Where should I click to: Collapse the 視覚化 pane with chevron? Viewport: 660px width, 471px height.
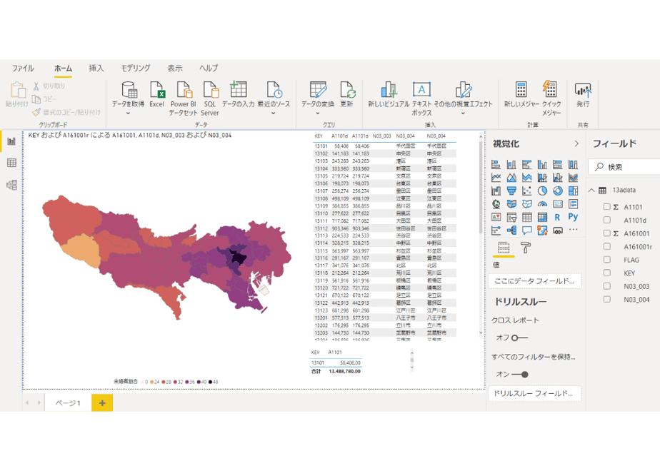pyautogui.click(x=576, y=144)
